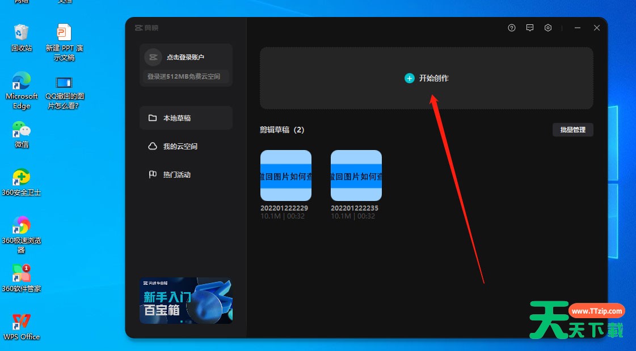The width and height of the screenshot is (636, 351).
Task: Open draft thumbnail 202201222229
Action: coord(286,175)
